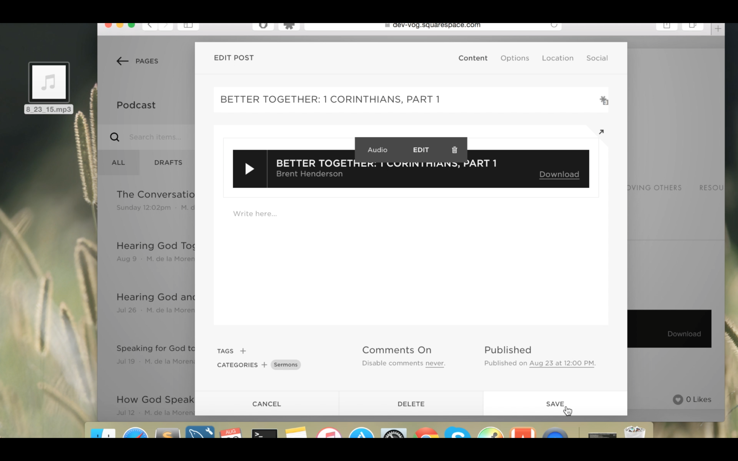
Task: Toggle Safari's sidebar button
Action: coord(188,26)
